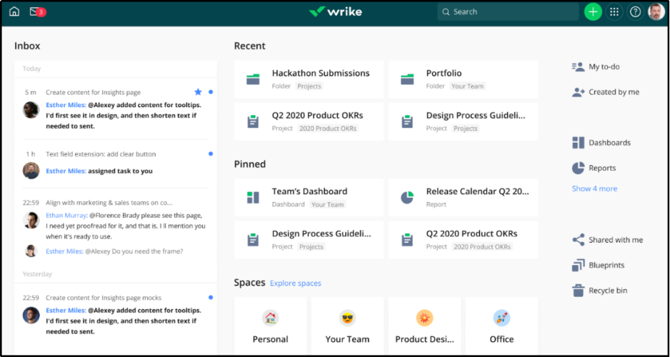Click Esther Miles avatar on 5 m message
Screen dimensions: 670x357
click(31, 110)
